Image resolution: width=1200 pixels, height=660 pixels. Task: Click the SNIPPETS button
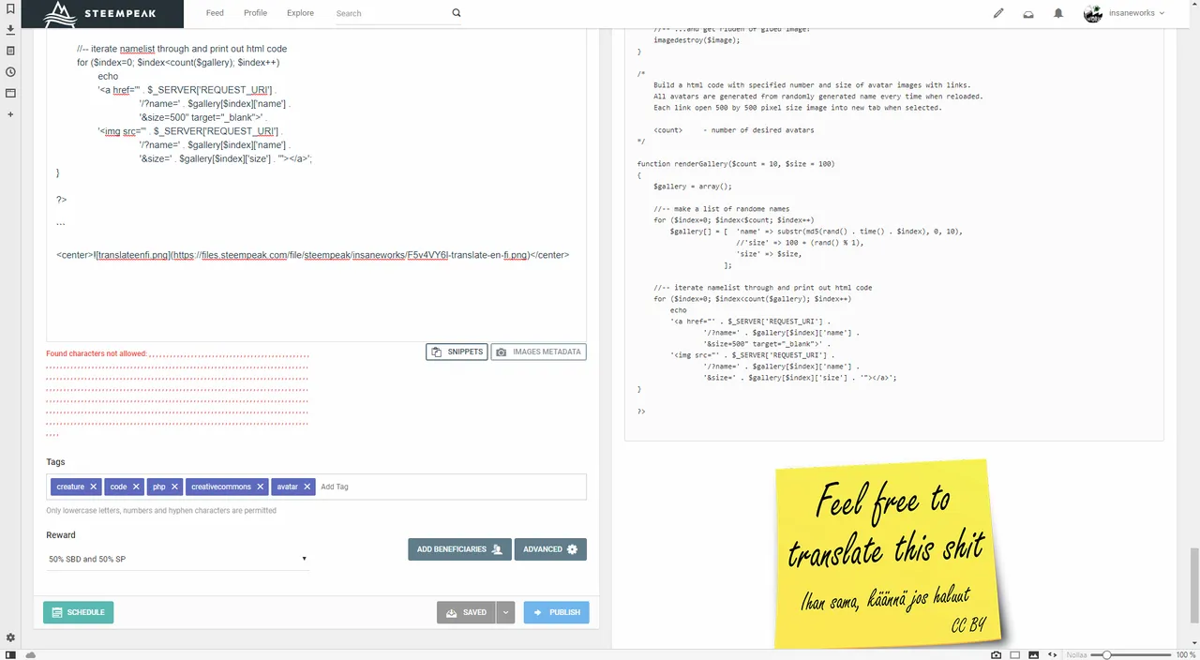pyautogui.click(x=457, y=352)
